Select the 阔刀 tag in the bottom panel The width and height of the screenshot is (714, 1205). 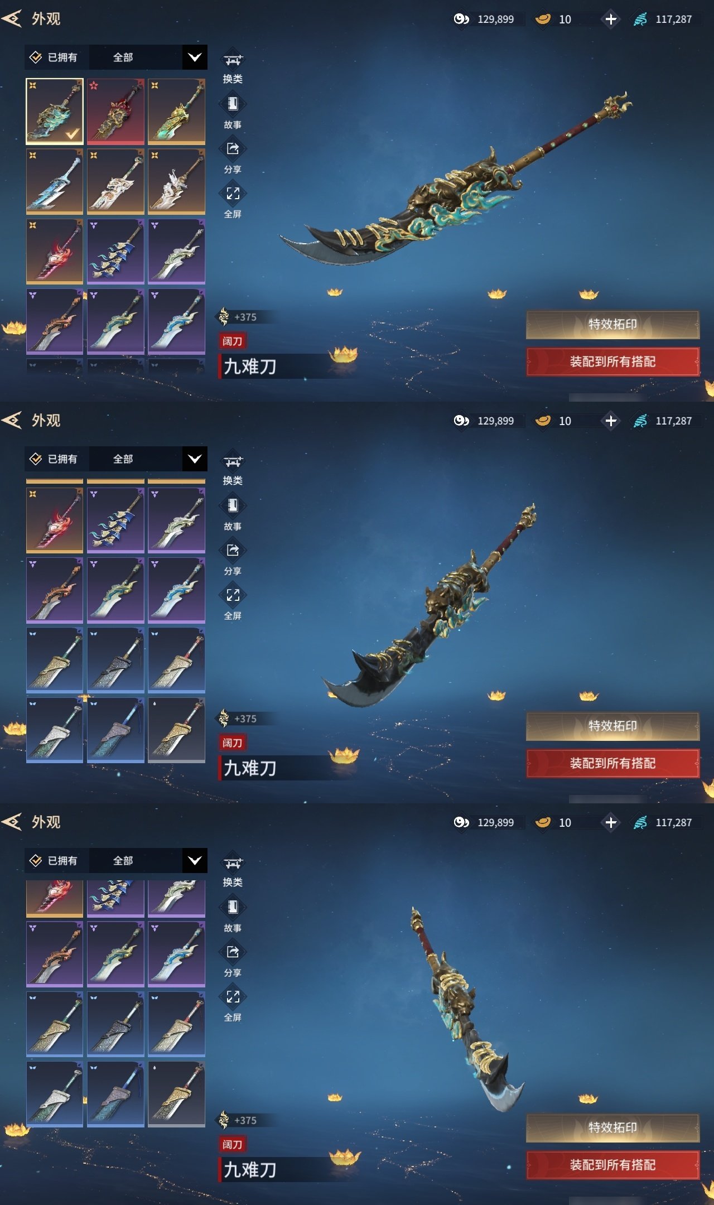click(233, 1144)
